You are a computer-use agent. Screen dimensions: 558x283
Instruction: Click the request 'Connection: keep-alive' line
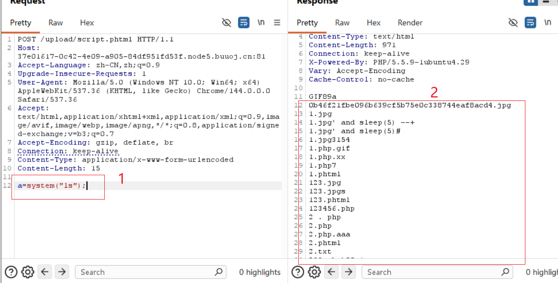click(x=68, y=151)
